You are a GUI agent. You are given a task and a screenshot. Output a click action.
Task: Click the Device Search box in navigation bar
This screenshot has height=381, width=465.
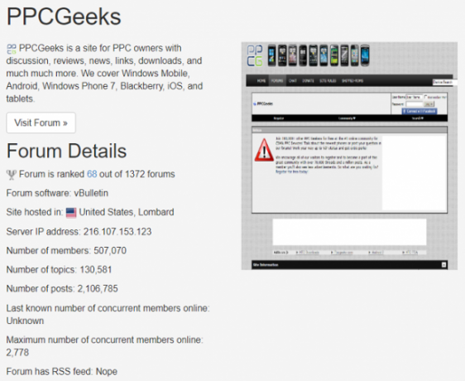pos(443,82)
